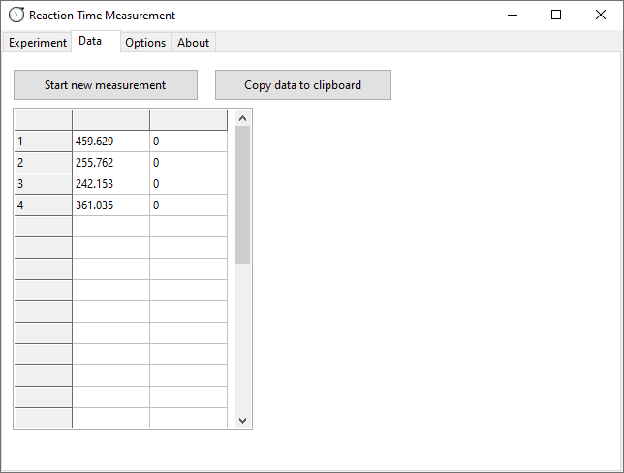624x473 pixels.
Task: Open the About tab
Action: point(194,43)
